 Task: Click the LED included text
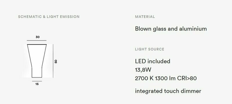click(153, 61)
